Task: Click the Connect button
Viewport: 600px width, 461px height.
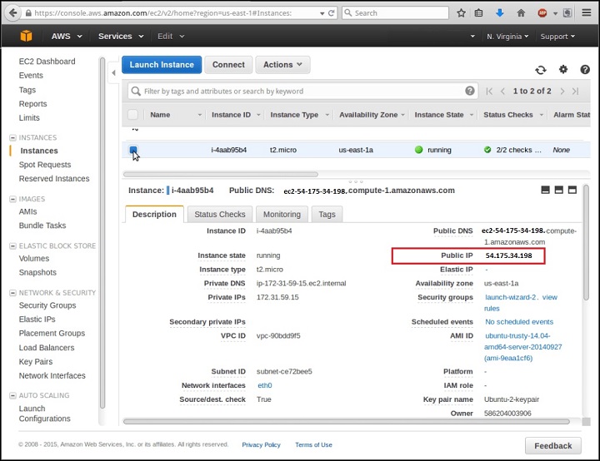Action: pos(228,65)
